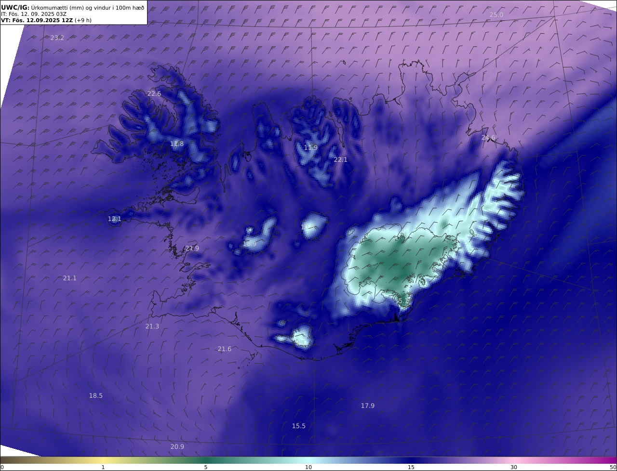Click the 21.1 value label
The width and height of the screenshot is (617, 471).
pos(70,278)
